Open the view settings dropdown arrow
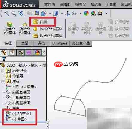Image resolution: width=132 pixels, height=129 pixels. 106,13
